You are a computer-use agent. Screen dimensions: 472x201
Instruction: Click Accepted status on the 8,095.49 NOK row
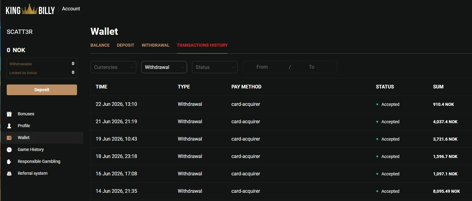click(x=390, y=191)
